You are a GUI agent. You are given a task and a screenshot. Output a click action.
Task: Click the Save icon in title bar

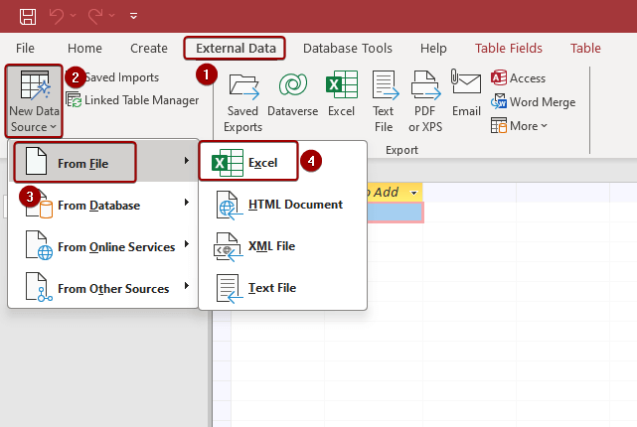[28, 16]
